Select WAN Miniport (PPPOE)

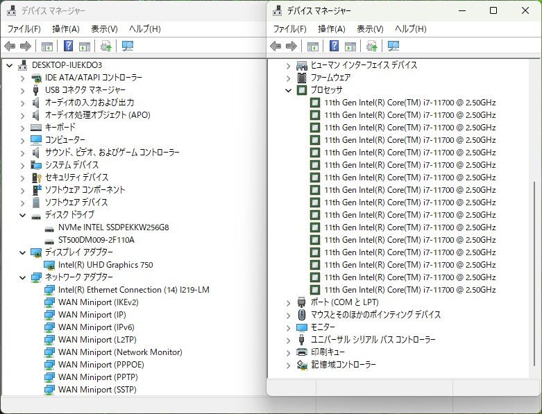pos(101,365)
